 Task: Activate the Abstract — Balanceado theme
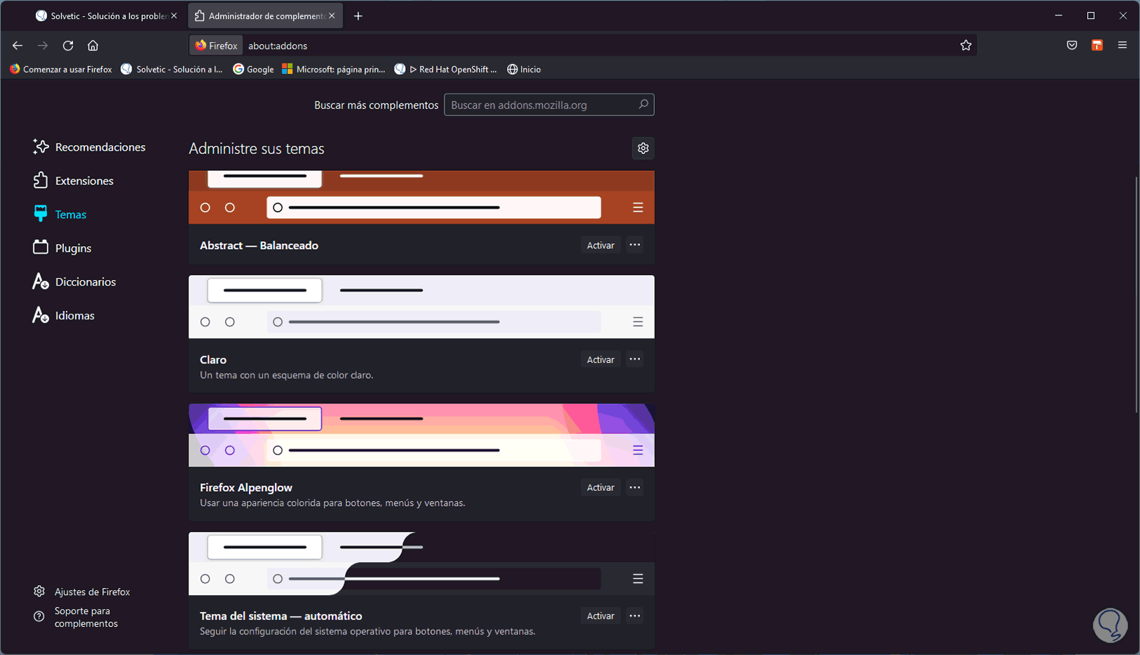point(601,246)
